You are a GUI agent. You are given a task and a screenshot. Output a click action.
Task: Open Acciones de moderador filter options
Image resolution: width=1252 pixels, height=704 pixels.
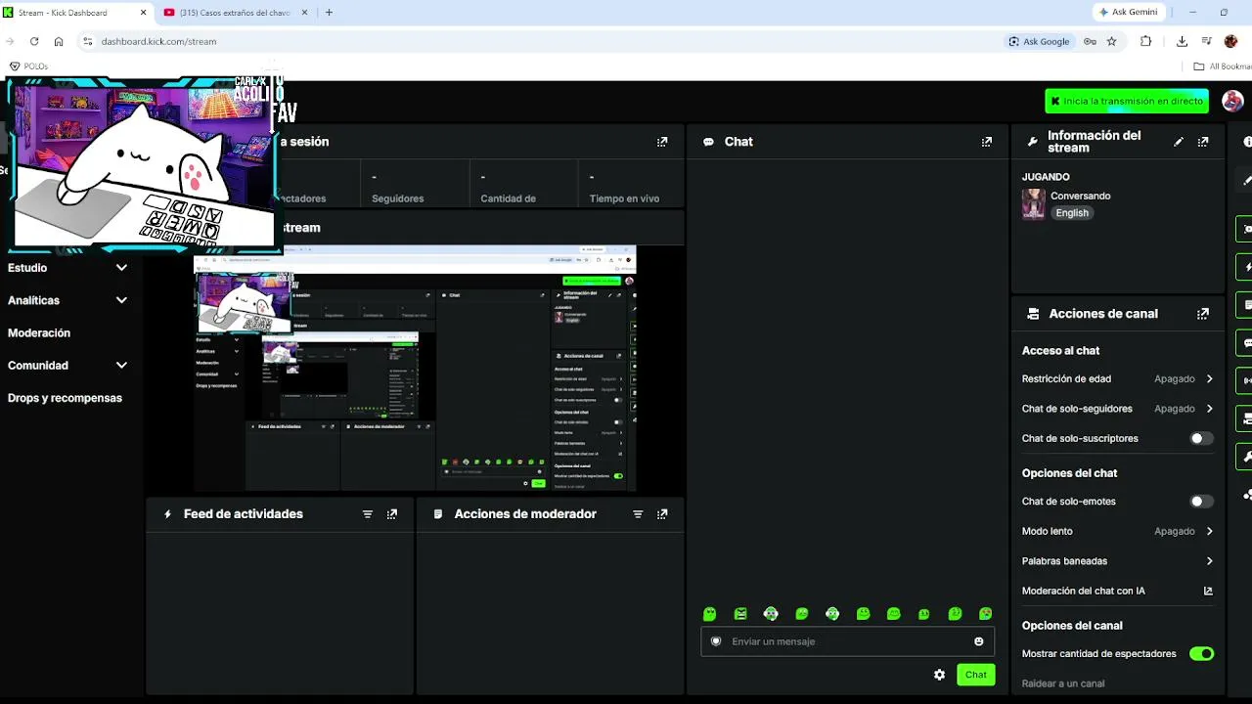click(638, 514)
